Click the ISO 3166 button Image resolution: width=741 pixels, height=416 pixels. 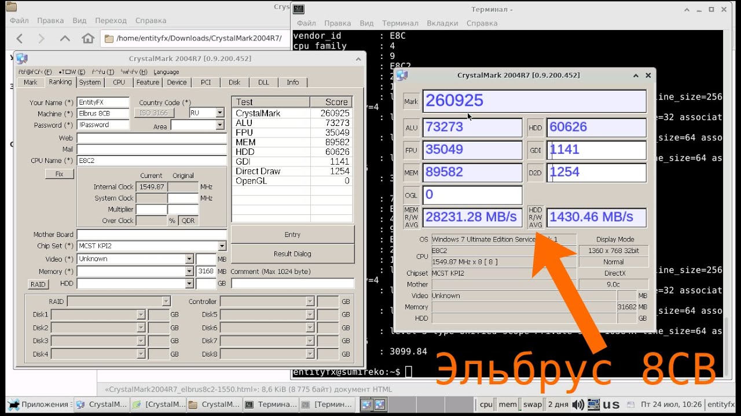(x=154, y=113)
